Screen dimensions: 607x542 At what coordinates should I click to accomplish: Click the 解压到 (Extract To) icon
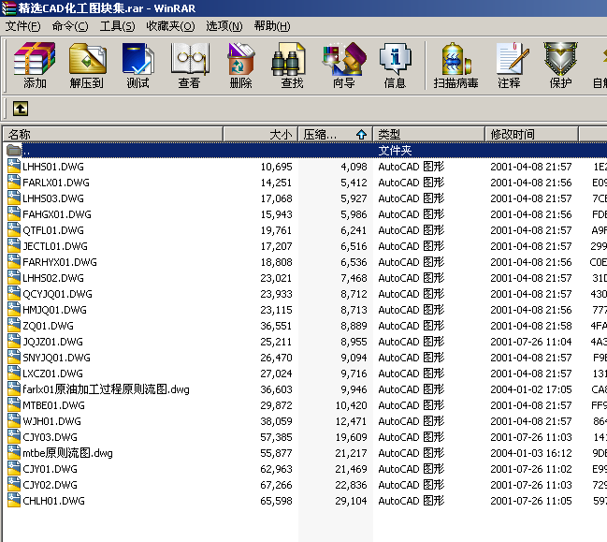[x=86, y=66]
